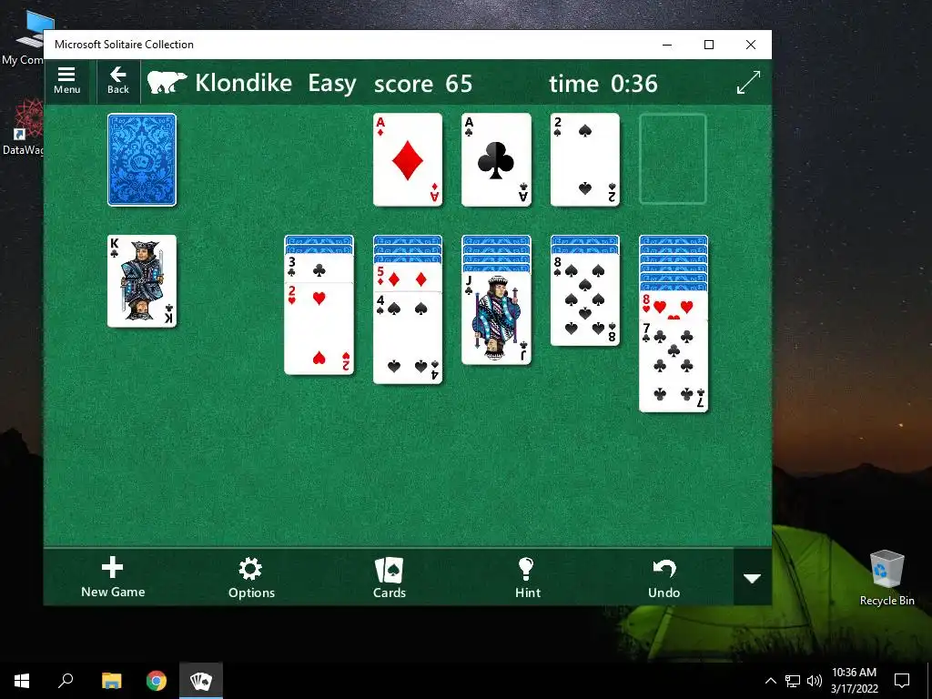Open the Cards deck chooser

pyautogui.click(x=390, y=577)
